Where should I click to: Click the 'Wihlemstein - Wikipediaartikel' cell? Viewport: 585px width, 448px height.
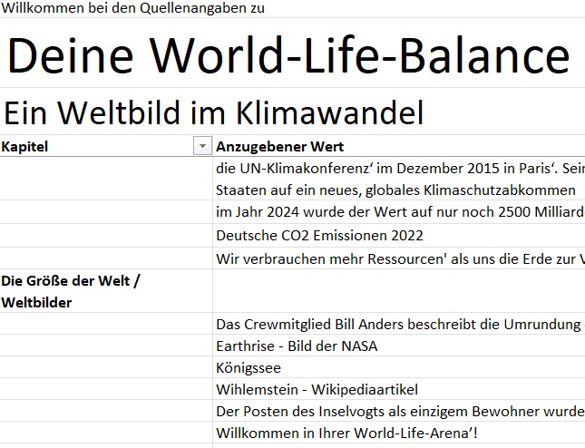[x=317, y=390]
